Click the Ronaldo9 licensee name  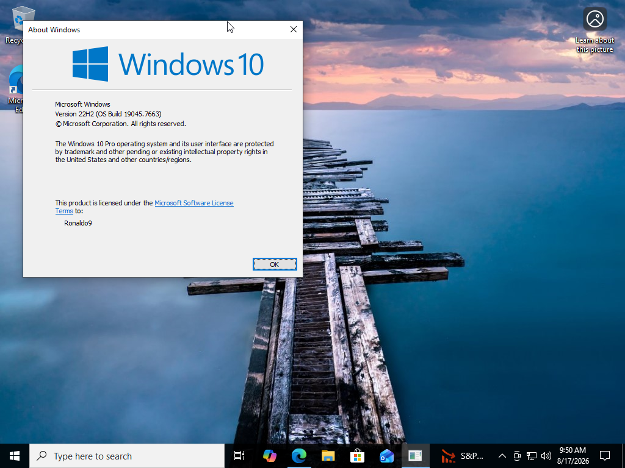78,223
